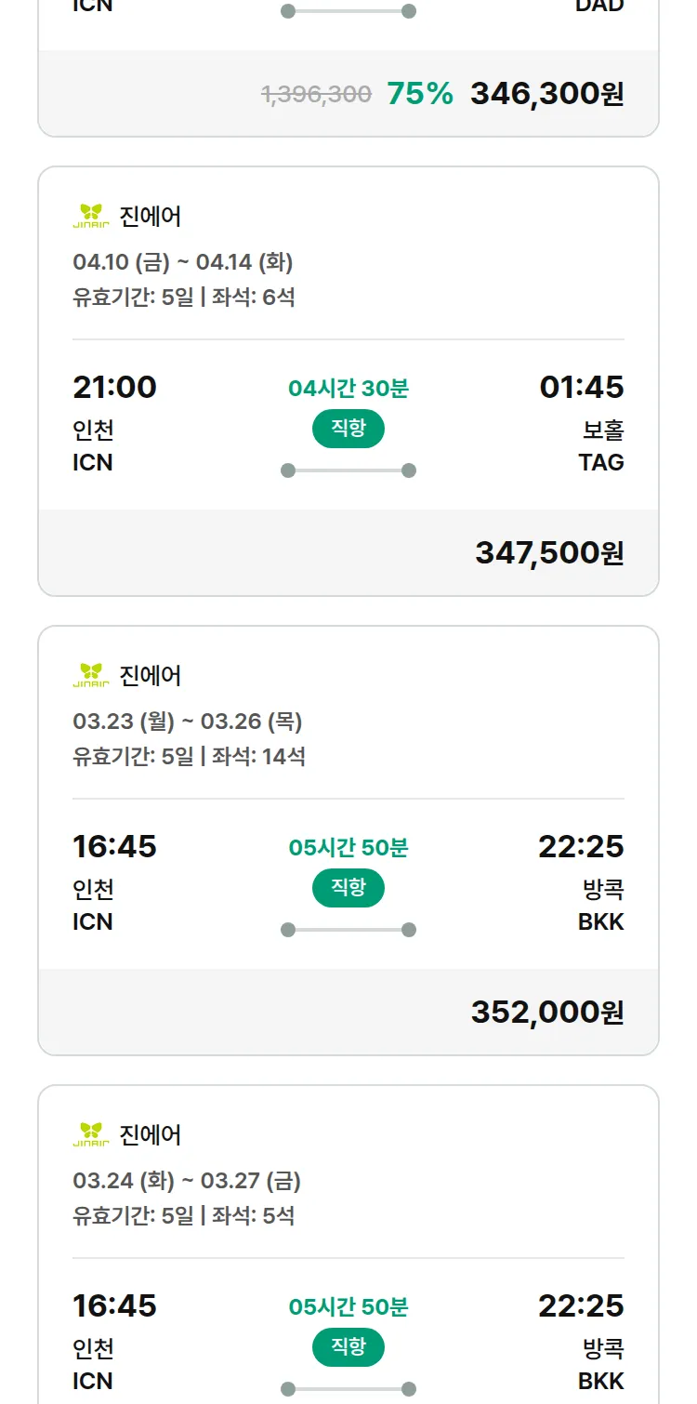This screenshot has height=1404, width=697.
Task: Tap the 직항 badge on the Bohol flight
Action: point(348,429)
